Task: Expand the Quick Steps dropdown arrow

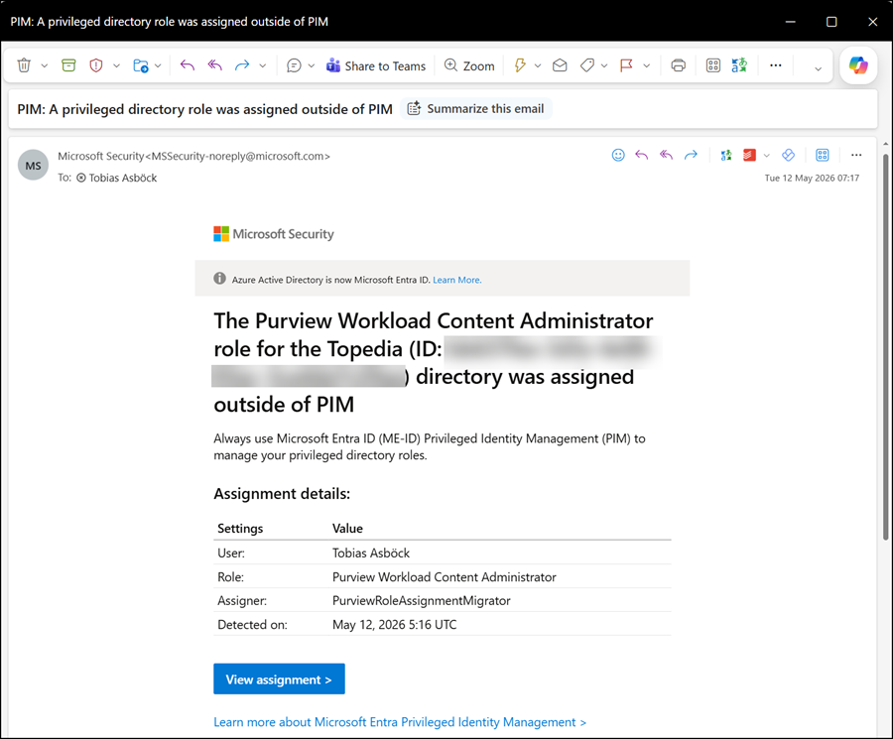Action: (537, 66)
